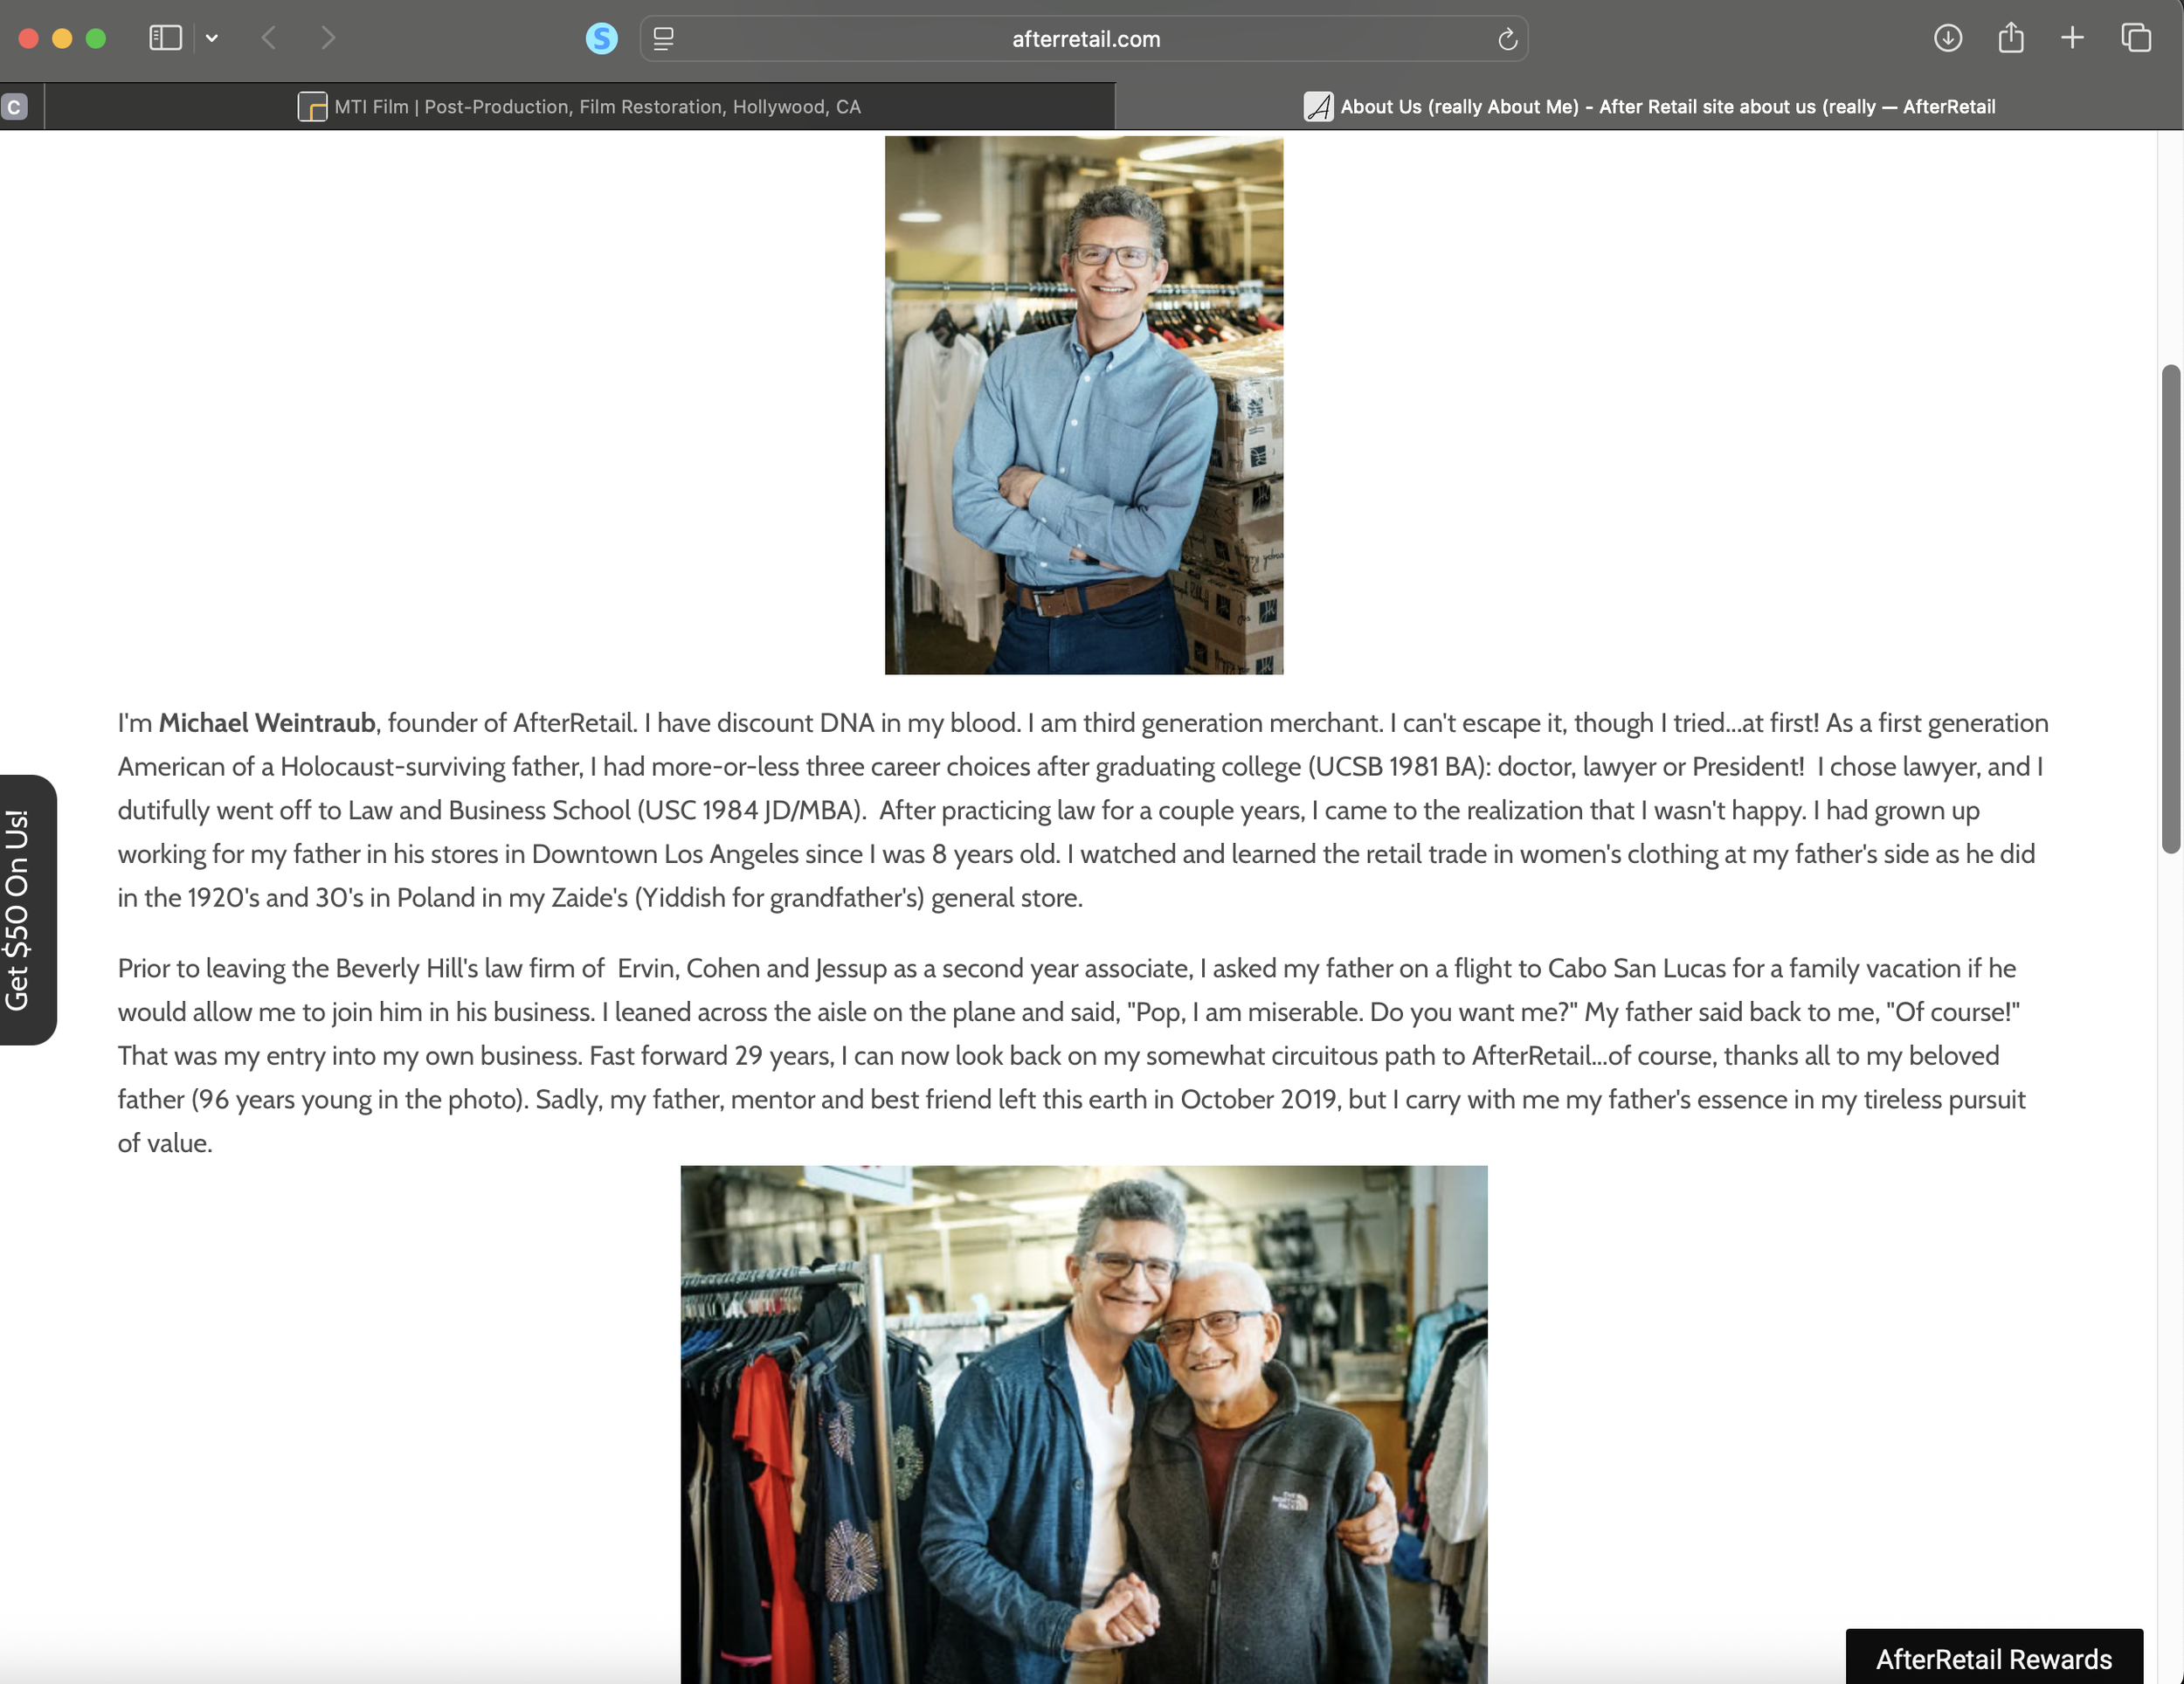2184x1684 pixels.
Task: Select the About Us AfterRetail tab
Action: point(1650,106)
